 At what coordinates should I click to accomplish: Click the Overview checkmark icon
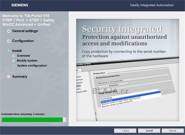[14, 56]
